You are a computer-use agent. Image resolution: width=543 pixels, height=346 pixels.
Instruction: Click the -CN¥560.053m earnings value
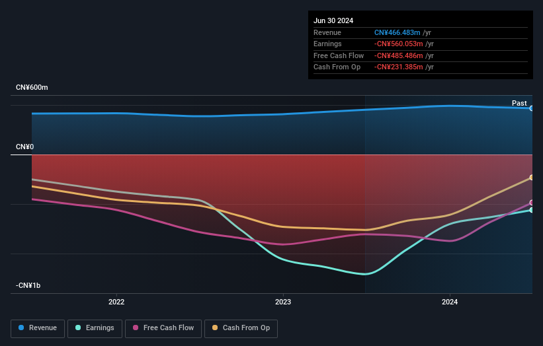click(x=398, y=44)
